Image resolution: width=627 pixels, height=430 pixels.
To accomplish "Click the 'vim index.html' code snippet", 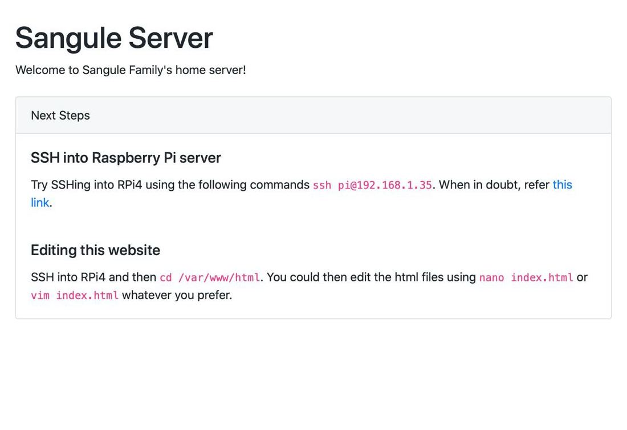I will pos(75,296).
